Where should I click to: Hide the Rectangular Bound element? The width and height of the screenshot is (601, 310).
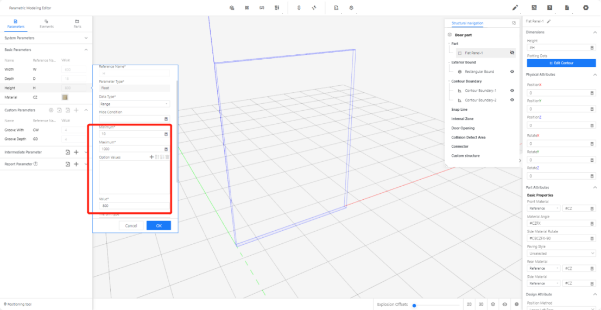(512, 72)
